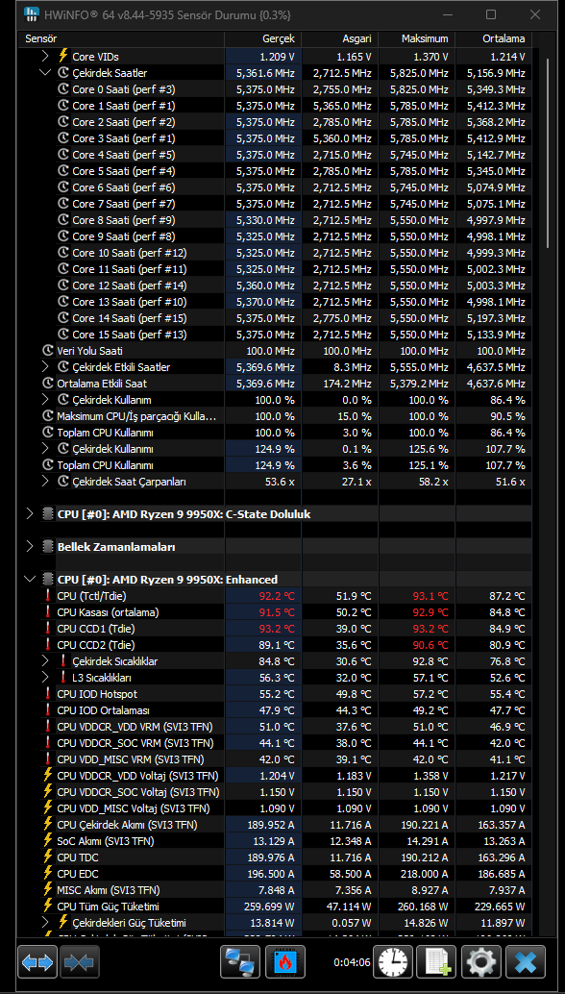Click the flame sensor chip button
The height and width of the screenshot is (994, 565).
285,963
